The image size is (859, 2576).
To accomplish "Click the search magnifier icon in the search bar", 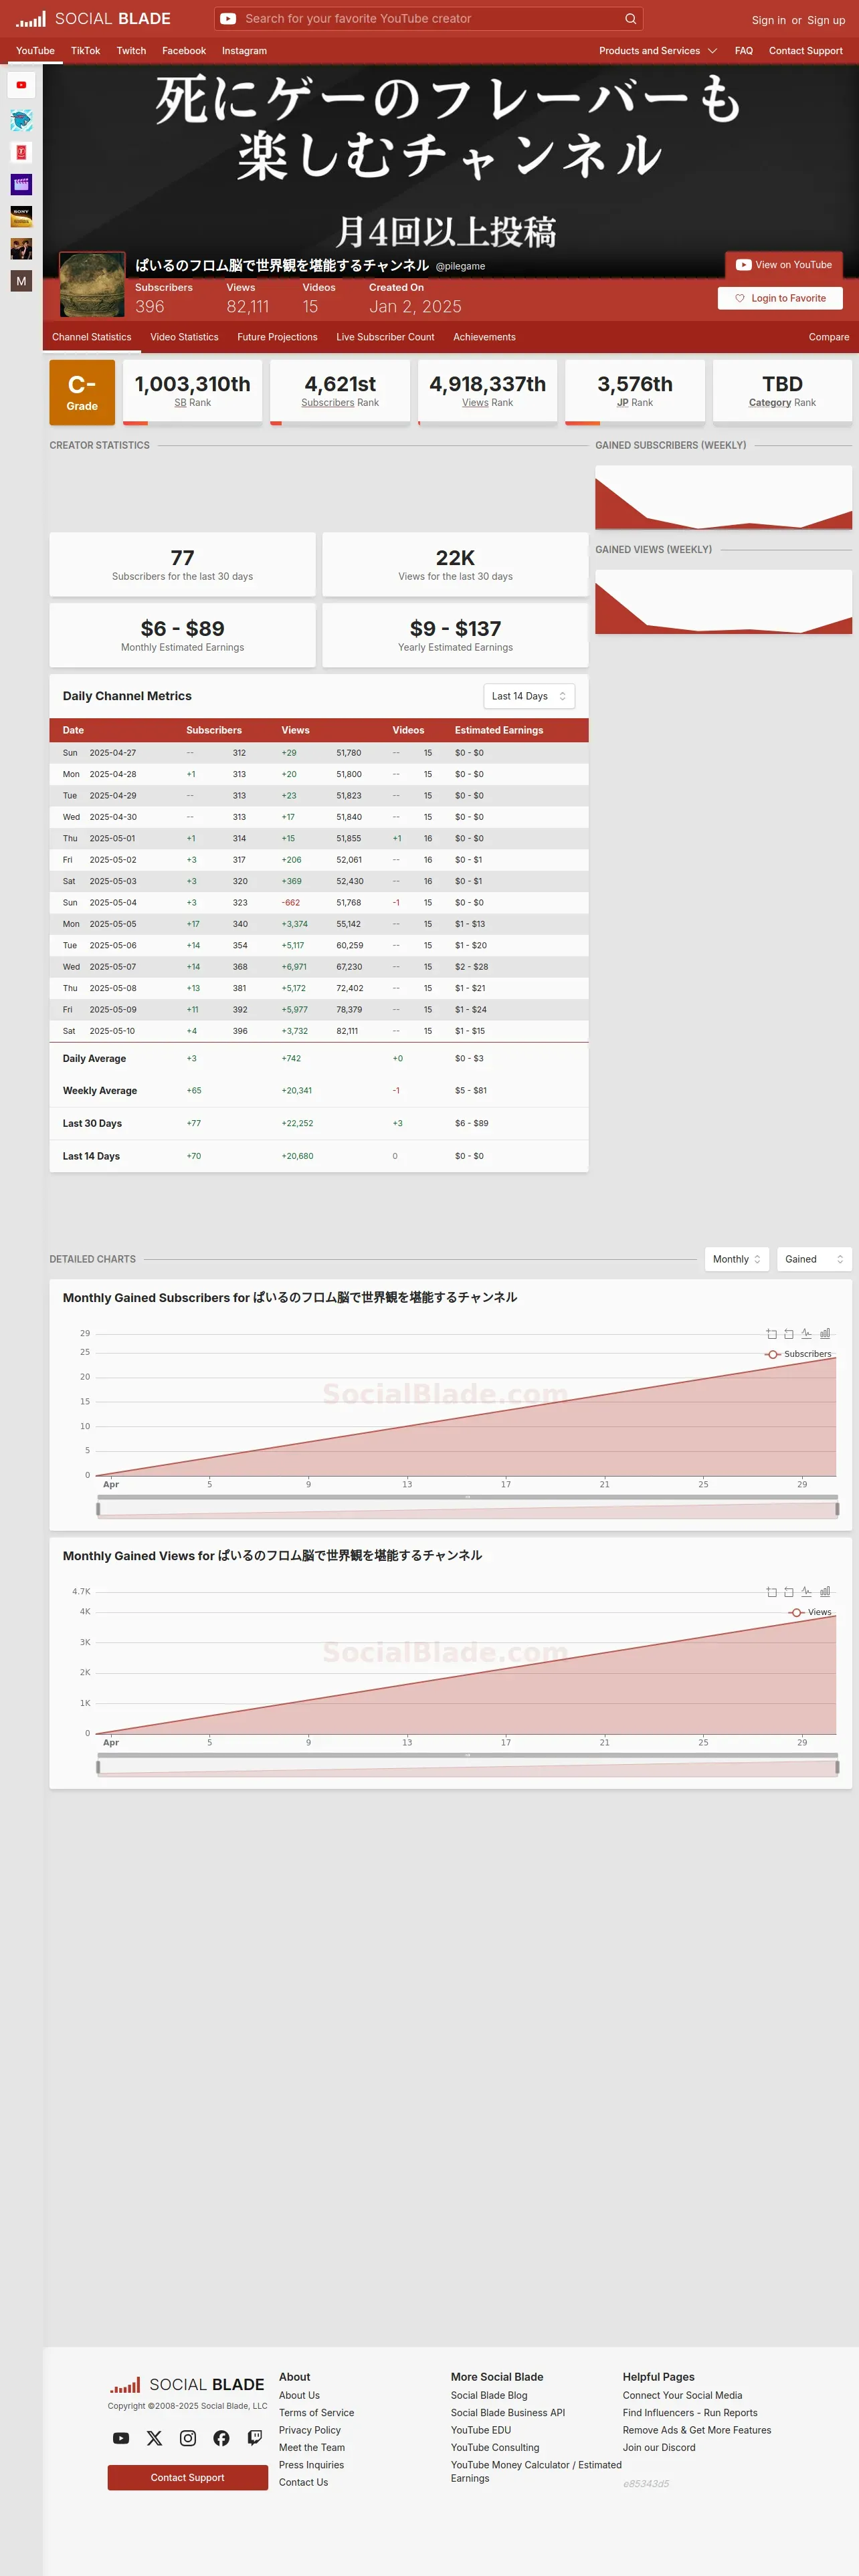I will [630, 18].
